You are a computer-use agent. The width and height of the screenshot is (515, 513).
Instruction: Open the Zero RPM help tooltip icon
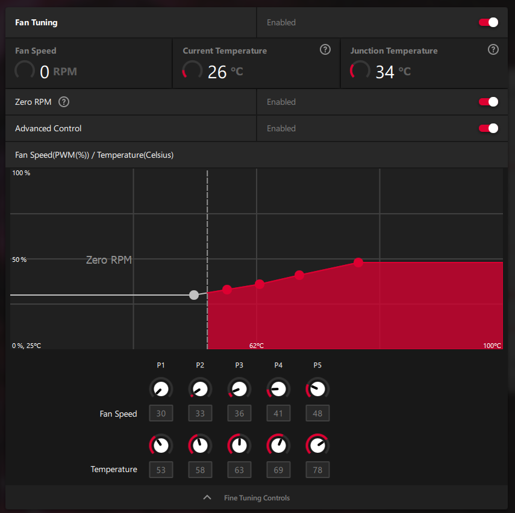64,102
